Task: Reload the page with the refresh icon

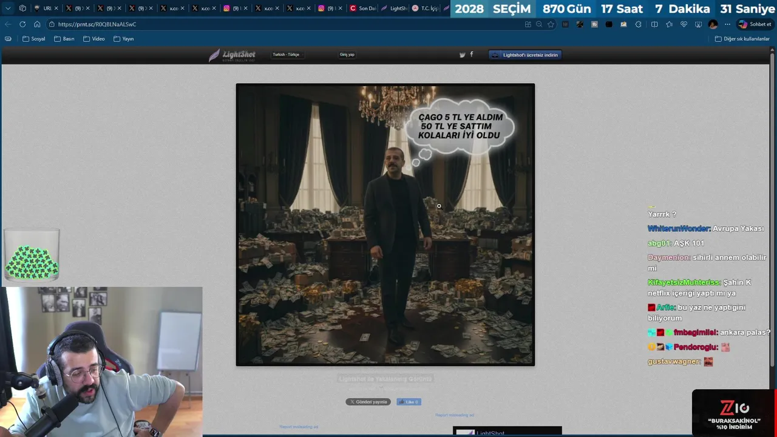Action: click(22, 24)
